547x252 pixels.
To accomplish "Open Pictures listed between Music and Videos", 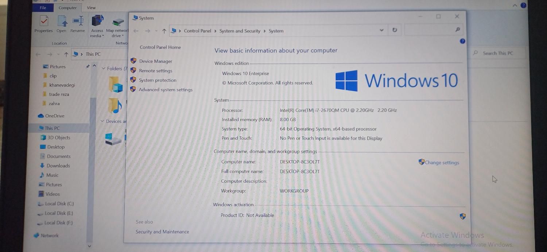I will click(50, 185).
